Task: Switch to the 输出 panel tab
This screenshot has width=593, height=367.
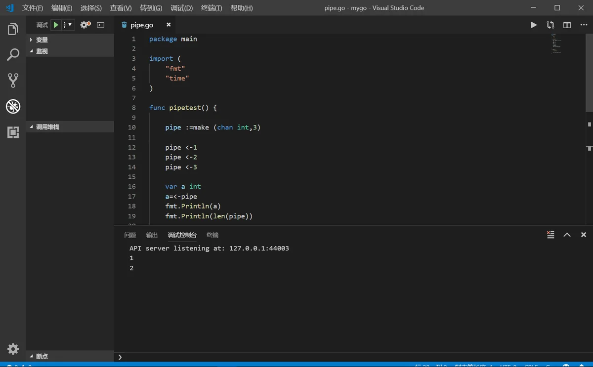Action: tap(152, 235)
